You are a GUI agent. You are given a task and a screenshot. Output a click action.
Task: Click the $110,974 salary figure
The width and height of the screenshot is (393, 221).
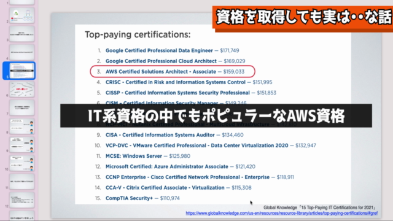170,198
